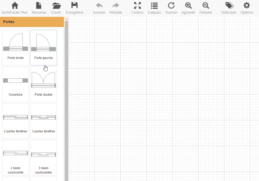Choose the Porte gauche door
This screenshot has width=259, height=181.
pyautogui.click(x=44, y=48)
